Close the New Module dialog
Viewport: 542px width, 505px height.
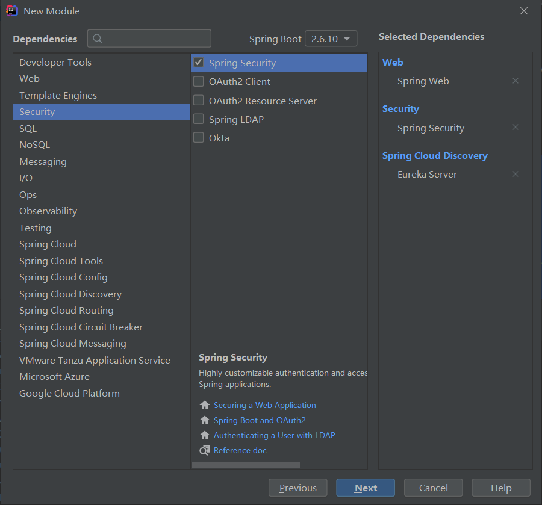[524, 11]
